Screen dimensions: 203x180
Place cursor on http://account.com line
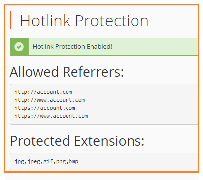(43, 92)
